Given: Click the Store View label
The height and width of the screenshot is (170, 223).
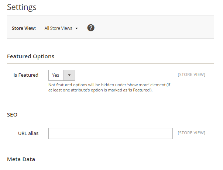Looking at the screenshot, I should coord(24,28).
